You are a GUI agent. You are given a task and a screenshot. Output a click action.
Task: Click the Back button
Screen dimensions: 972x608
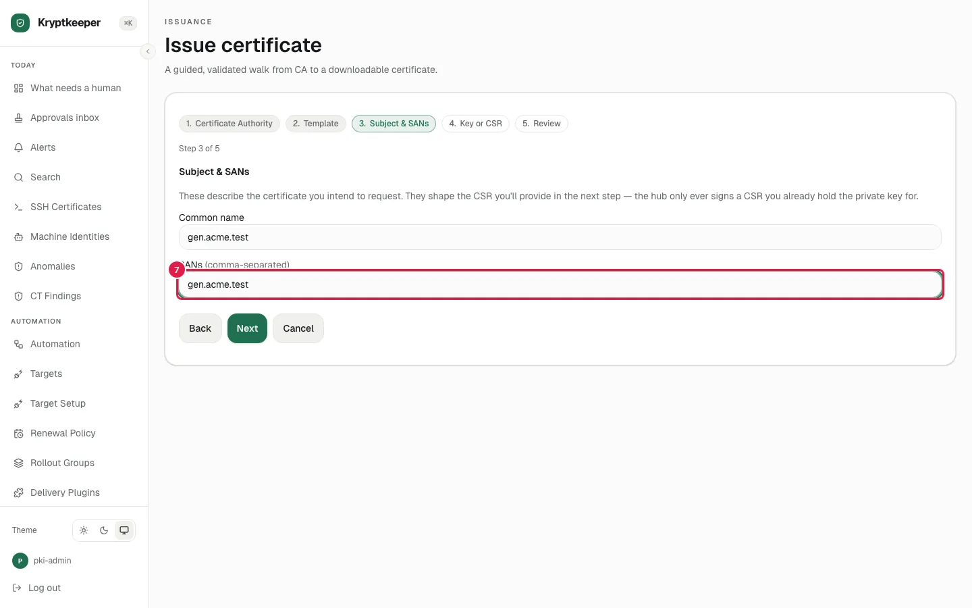tap(200, 328)
